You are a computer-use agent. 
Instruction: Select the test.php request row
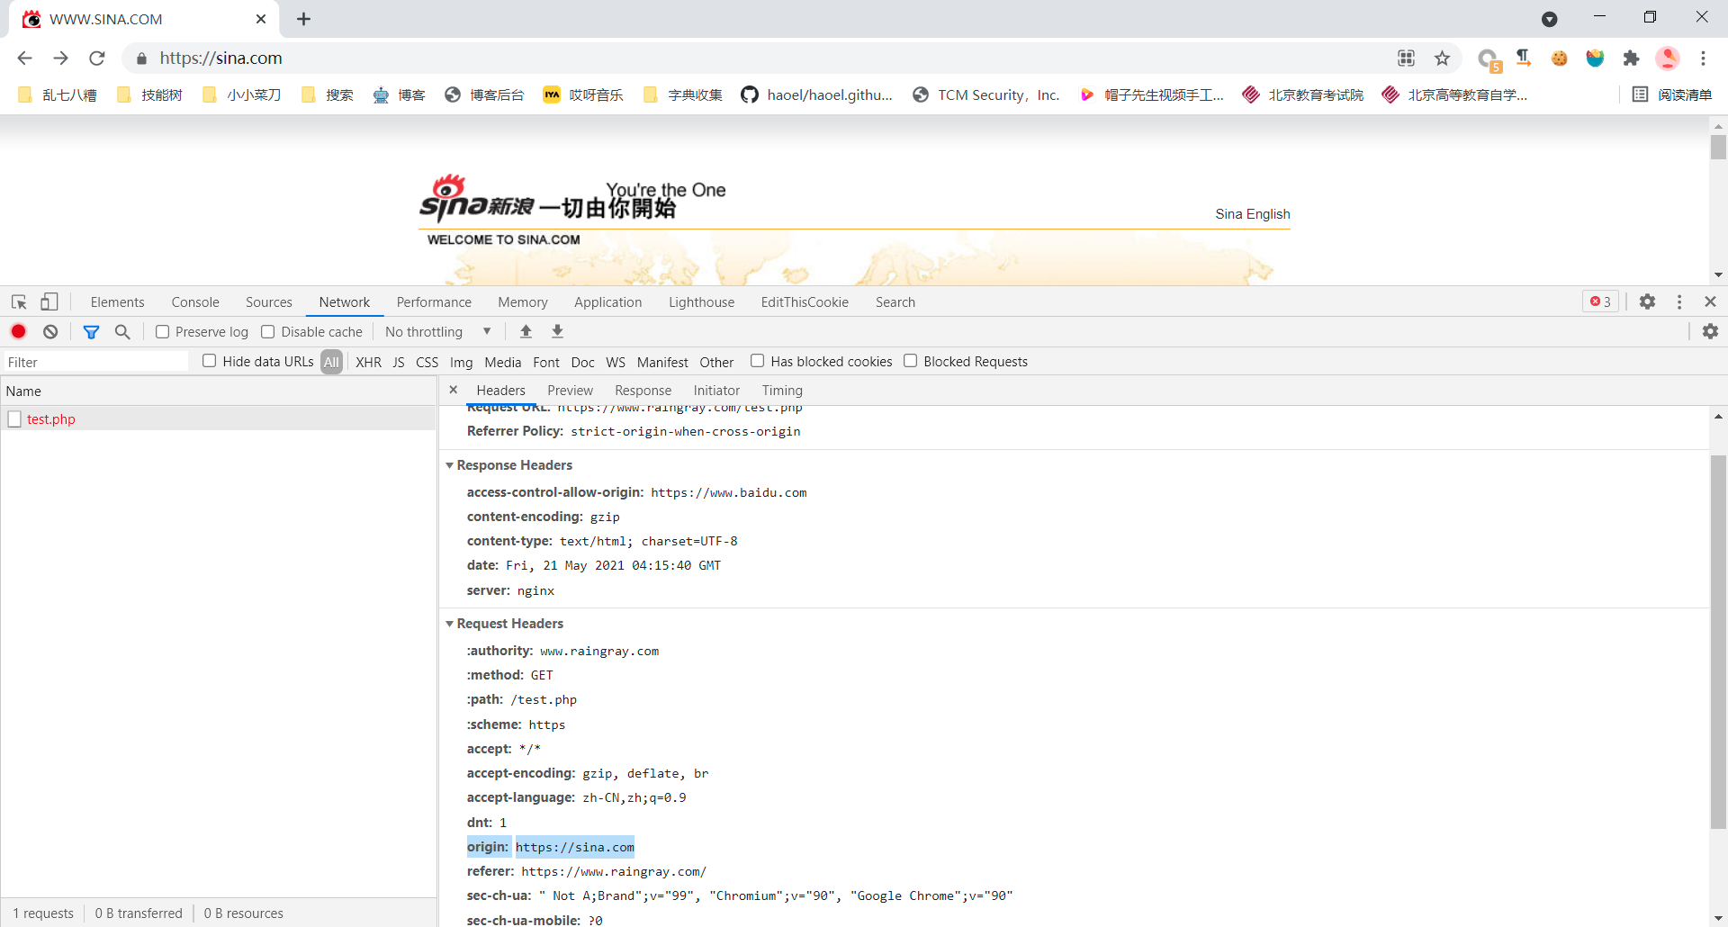219,419
